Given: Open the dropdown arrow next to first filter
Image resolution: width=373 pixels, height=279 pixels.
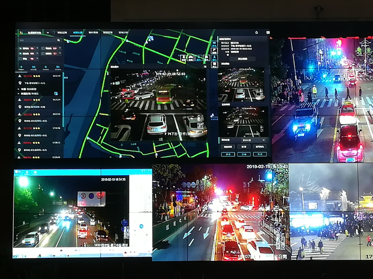Looking at the screenshot, I should pos(37,48).
